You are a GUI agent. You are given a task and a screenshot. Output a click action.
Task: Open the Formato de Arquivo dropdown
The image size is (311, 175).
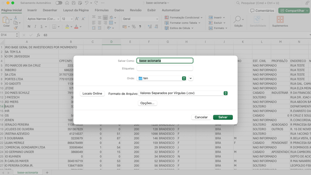pyautogui.click(x=183, y=93)
